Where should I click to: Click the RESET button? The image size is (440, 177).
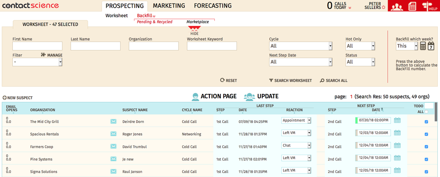pos(228,80)
